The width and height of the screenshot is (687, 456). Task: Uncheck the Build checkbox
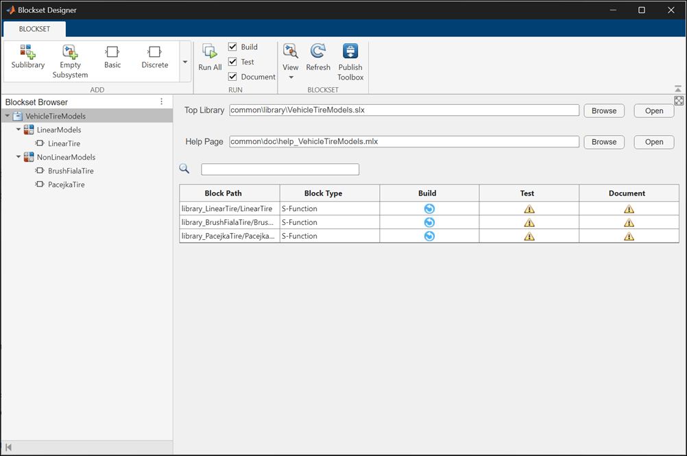tap(232, 47)
